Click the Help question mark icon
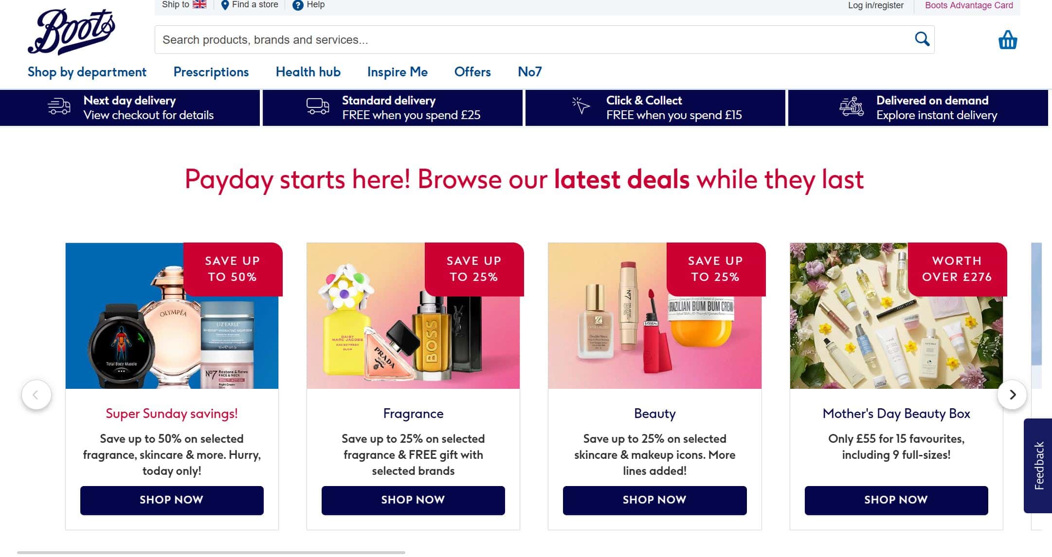Image resolution: width=1052 pixels, height=557 pixels. tap(298, 5)
